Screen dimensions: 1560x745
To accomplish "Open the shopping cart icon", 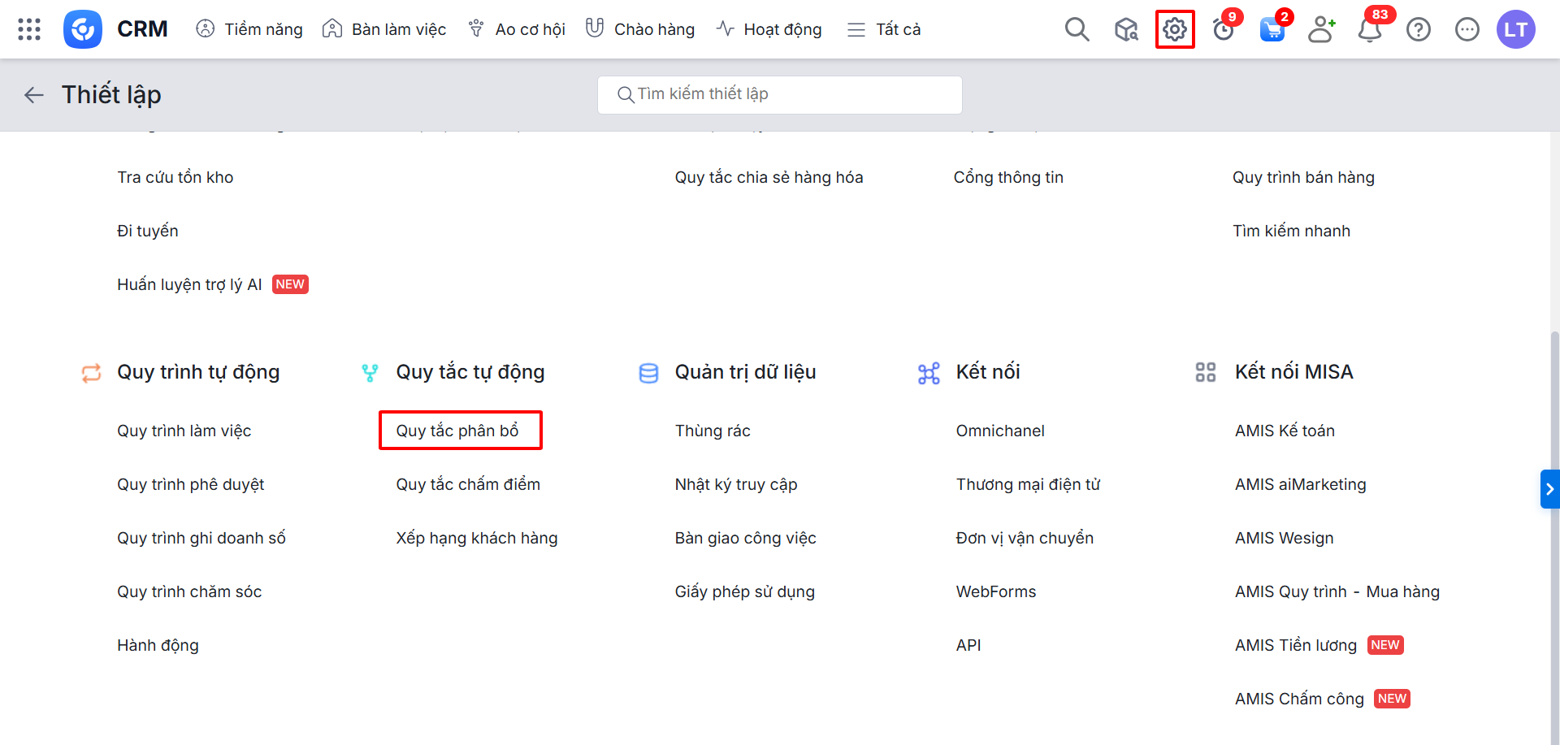I will point(1272,30).
